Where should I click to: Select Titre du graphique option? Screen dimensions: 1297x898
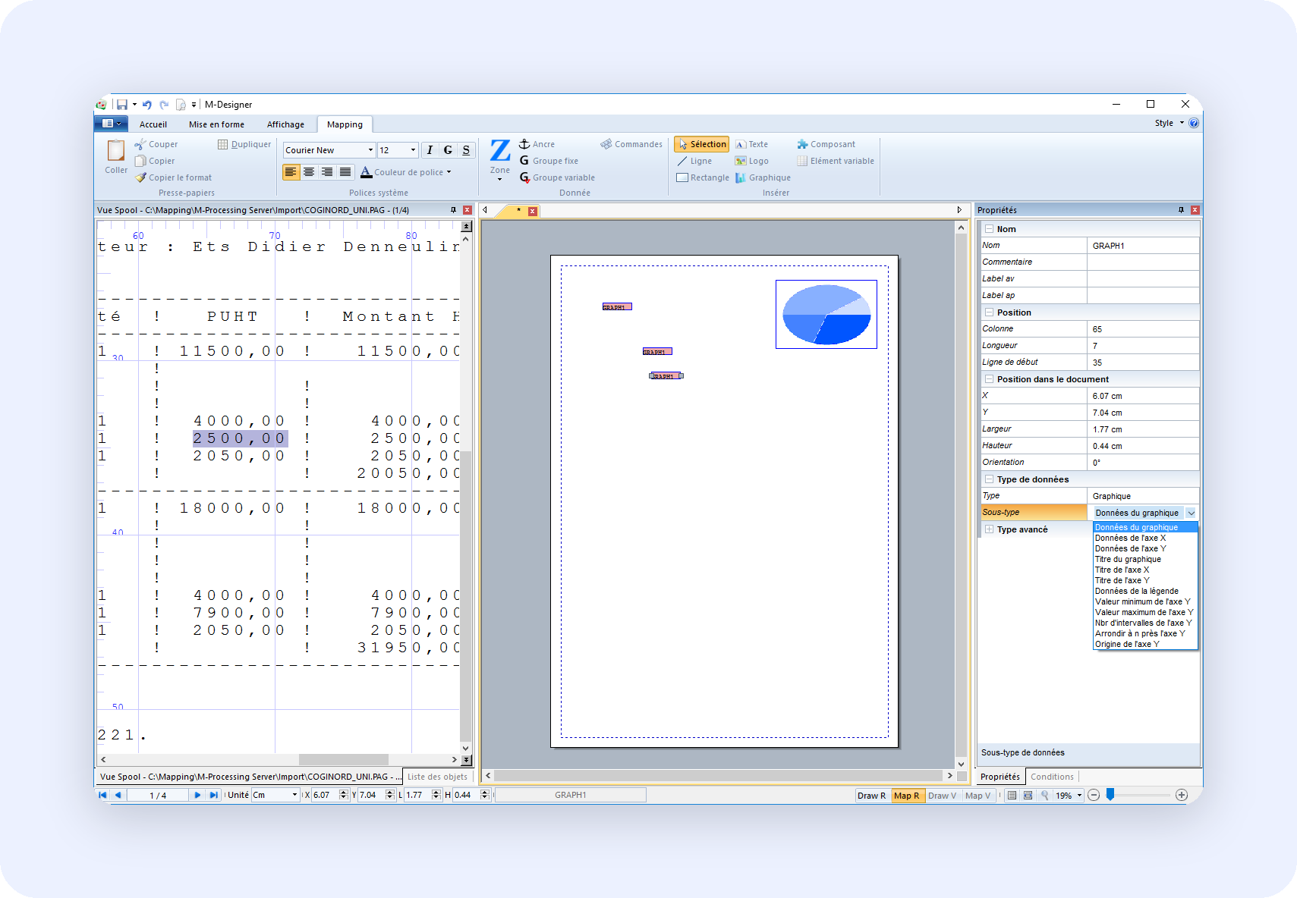click(1145, 559)
